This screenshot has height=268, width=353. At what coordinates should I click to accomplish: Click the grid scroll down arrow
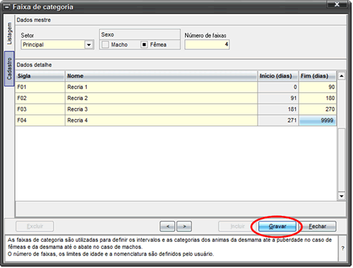coord(342,196)
